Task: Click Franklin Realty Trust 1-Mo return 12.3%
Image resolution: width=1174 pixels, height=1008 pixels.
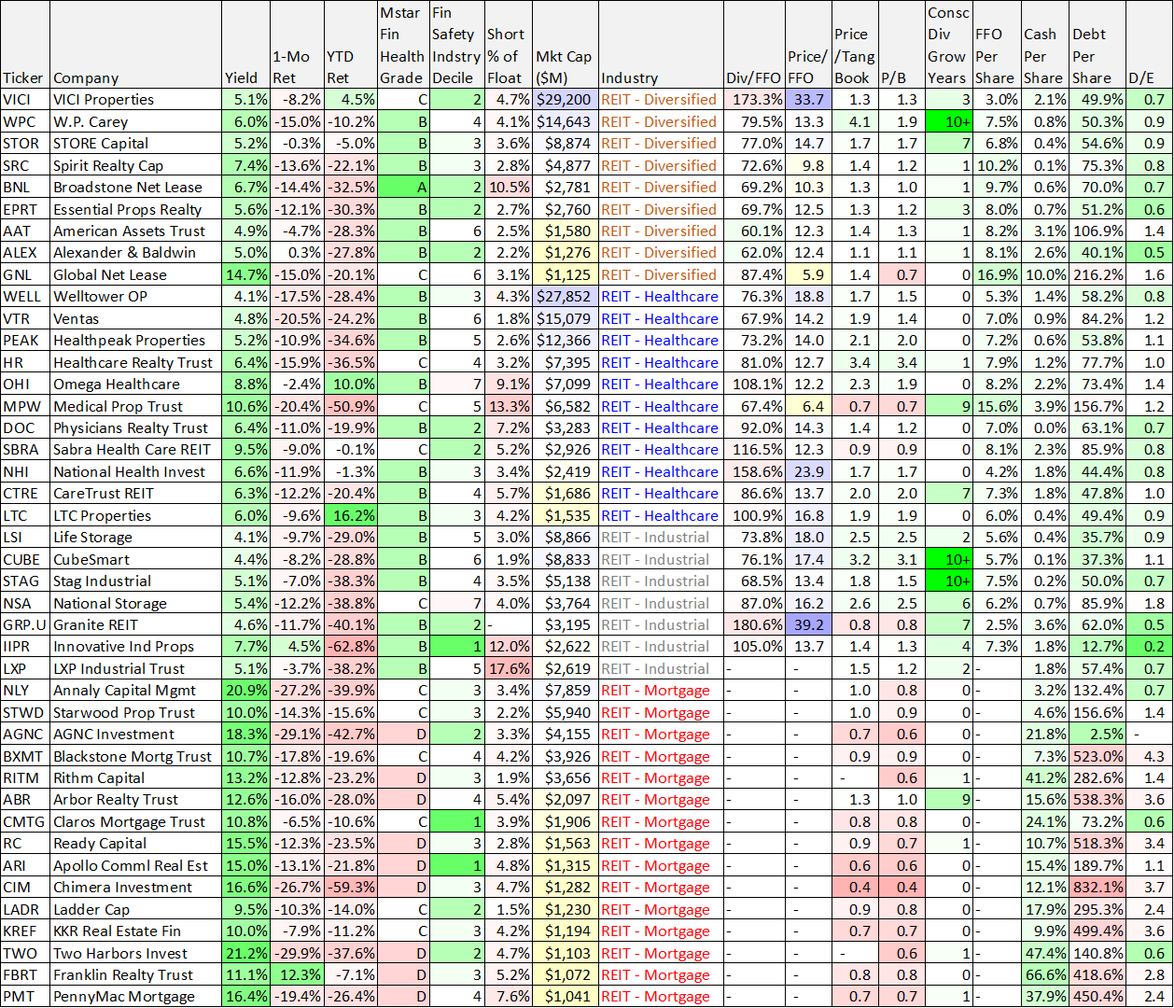Action: [297, 975]
